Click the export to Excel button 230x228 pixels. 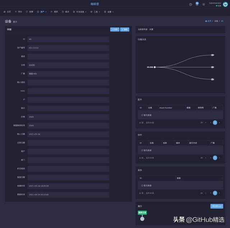[217, 206]
